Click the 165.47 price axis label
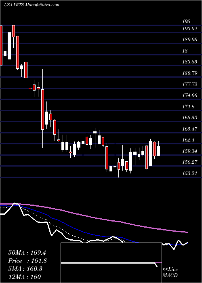 click(190, 129)
